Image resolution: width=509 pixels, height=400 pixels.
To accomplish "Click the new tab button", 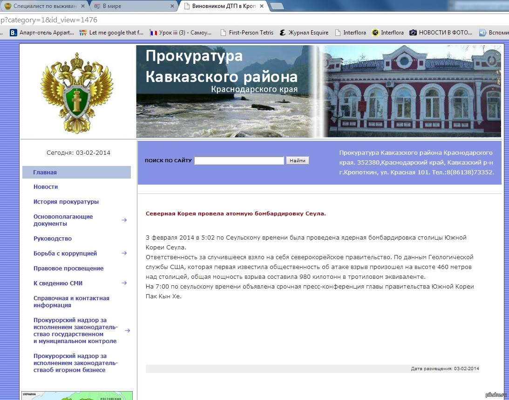I will [277, 7].
